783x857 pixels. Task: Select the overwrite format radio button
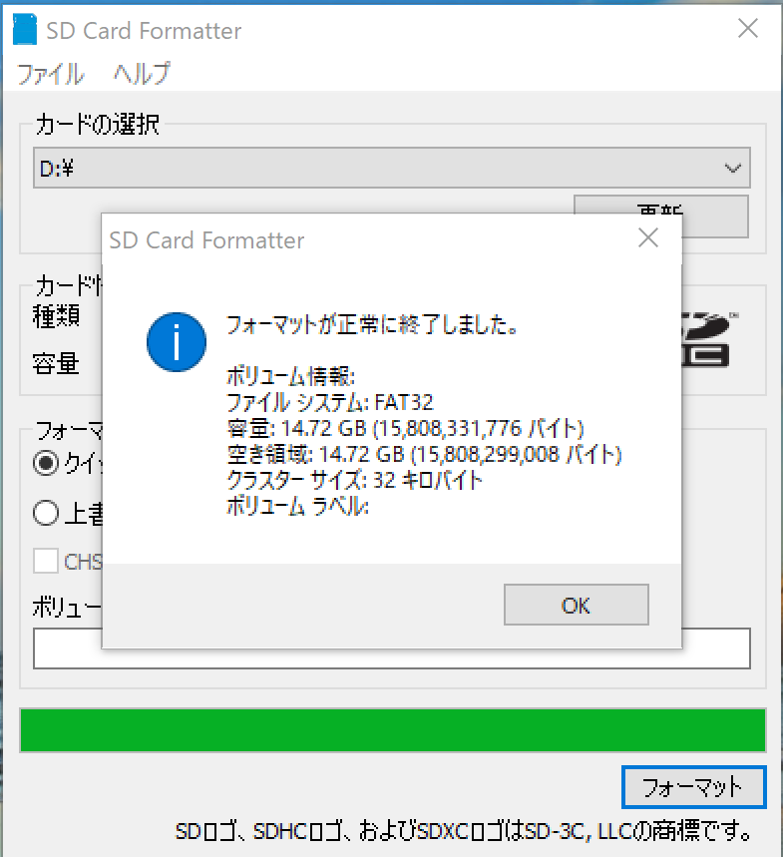coord(45,513)
